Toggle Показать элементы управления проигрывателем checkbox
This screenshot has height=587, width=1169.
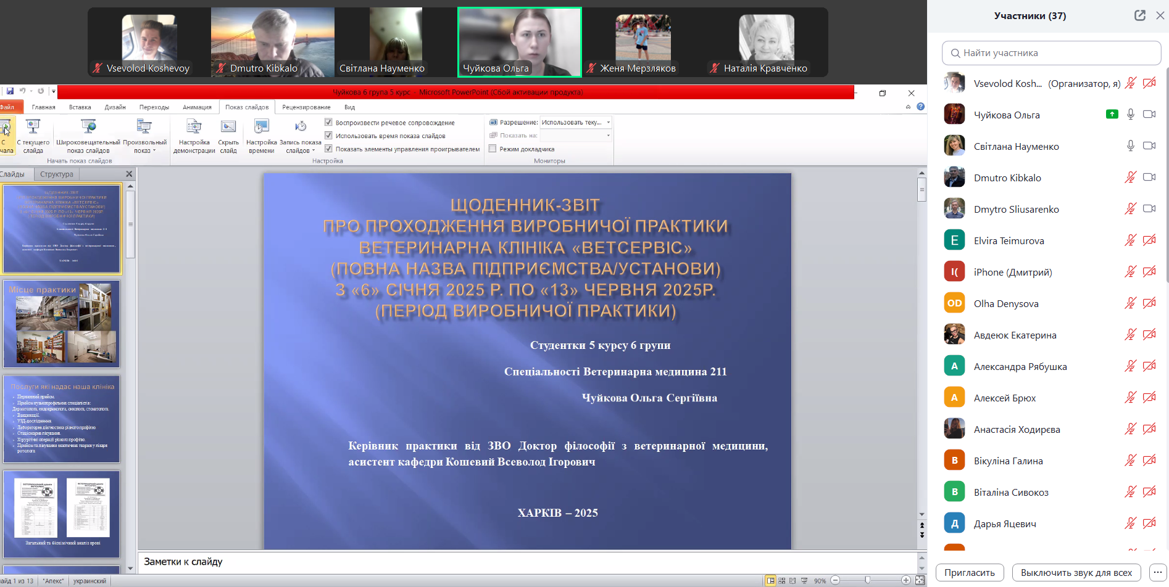pos(328,149)
